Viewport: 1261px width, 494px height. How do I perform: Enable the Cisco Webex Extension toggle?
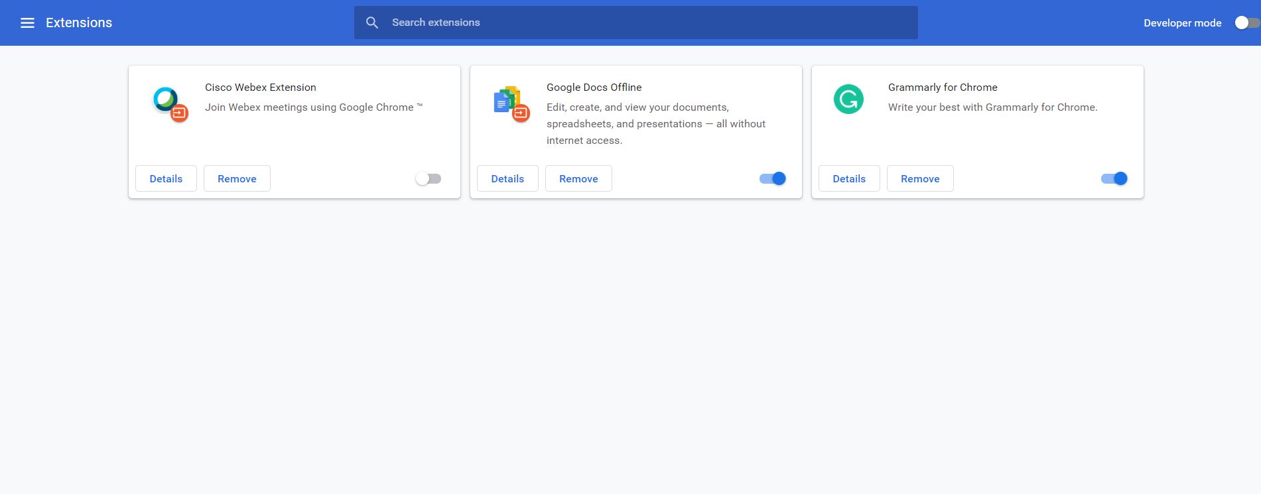click(x=429, y=178)
